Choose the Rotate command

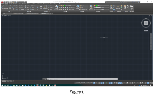pos(27,6)
